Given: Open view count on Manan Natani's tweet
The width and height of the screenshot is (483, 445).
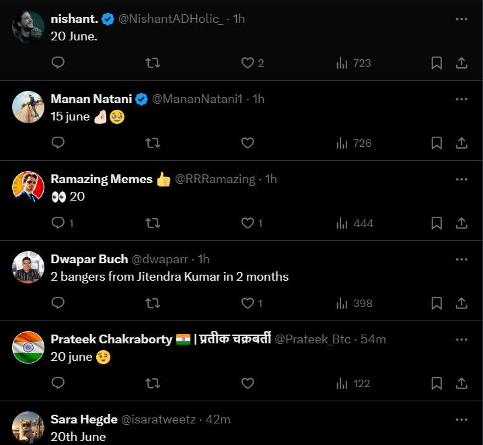Looking at the screenshot, I should [354, 143].
